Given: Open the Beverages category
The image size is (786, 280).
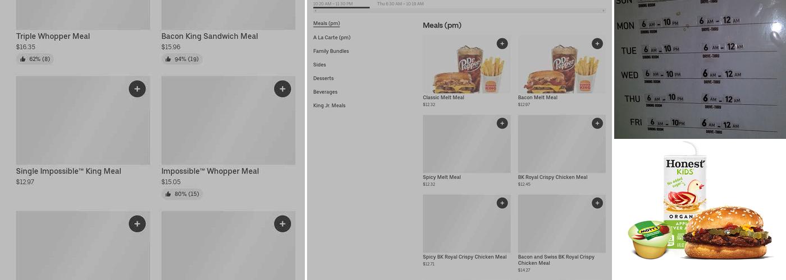Looking at the screenshot, I should click(x=325, y=92).
